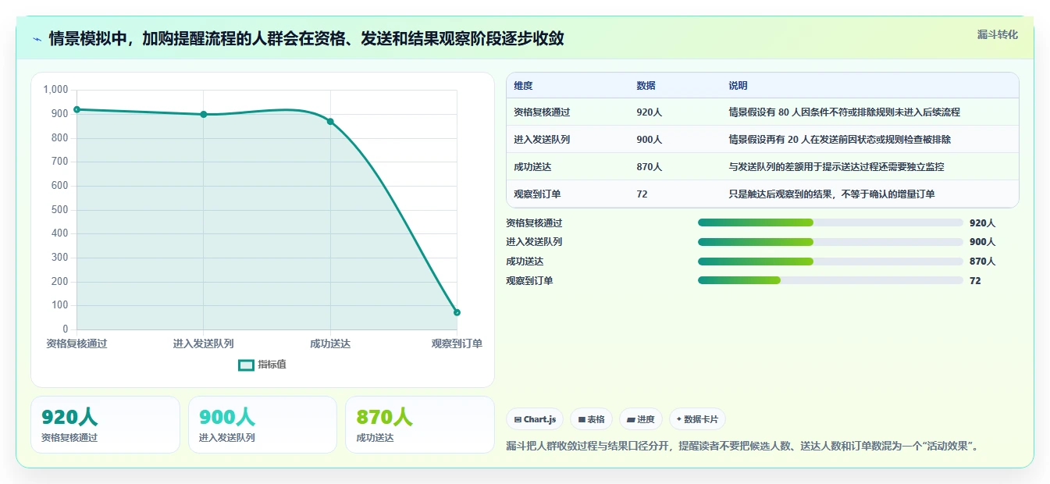Click the footer note starting with 漏斗把人群
Viewport: 1050px width, 484px height.
tap(742, 447)
